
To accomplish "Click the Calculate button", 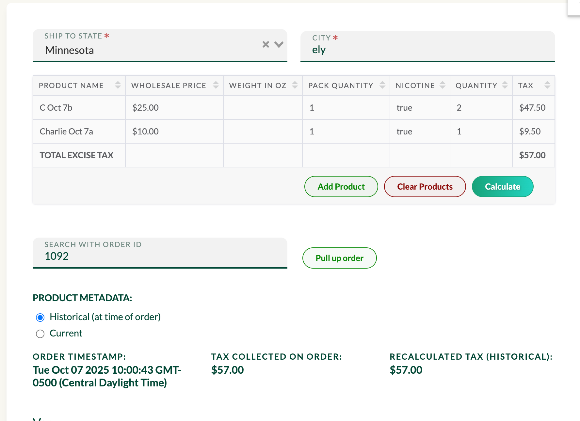I will (x=502, y=187).
